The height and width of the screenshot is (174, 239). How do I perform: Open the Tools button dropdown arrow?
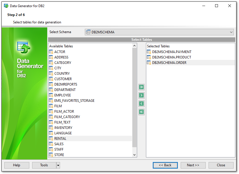[58, 165]
